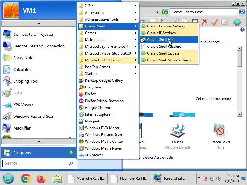Expand the Accessories submenu arrow
Image resolution: width=247 pixels, height=185 pixels.
(136, 12)
